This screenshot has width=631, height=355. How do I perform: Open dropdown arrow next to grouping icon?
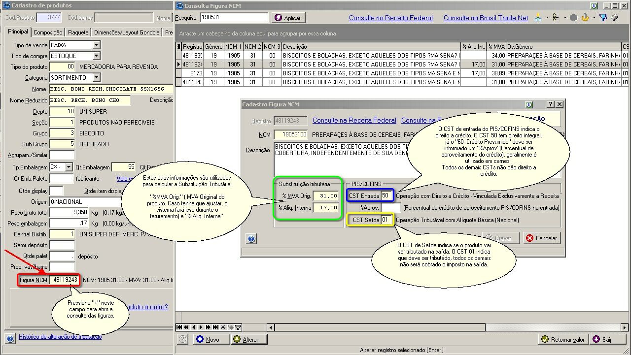[x=547, y=17]
